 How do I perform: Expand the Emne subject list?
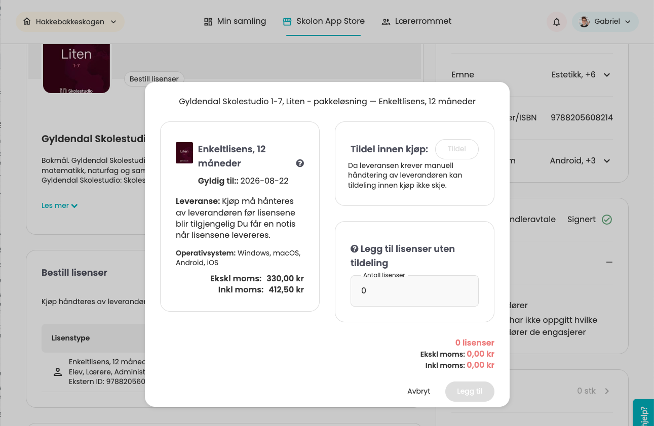607,75
